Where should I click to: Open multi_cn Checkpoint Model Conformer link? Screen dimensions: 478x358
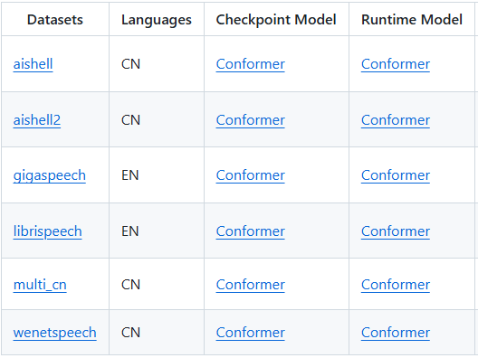pos(250,285)
